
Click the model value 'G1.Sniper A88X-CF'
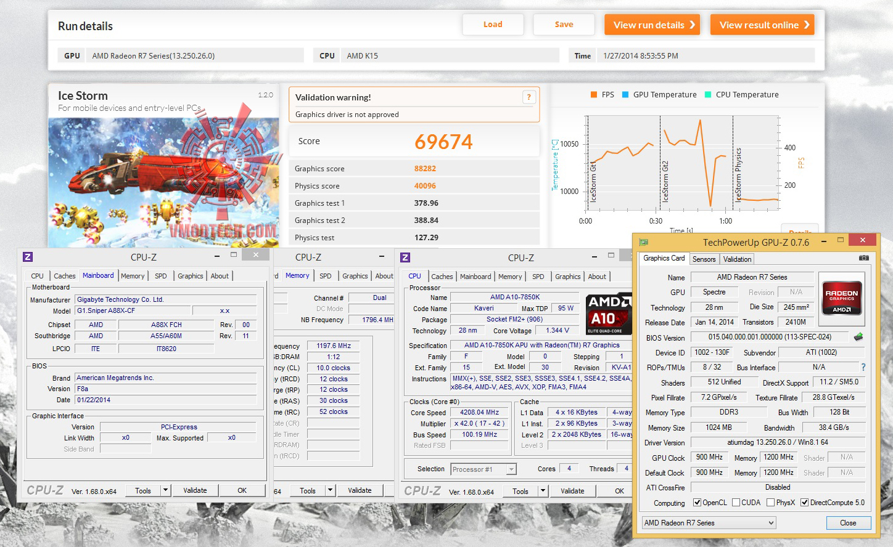pos(133,310)
